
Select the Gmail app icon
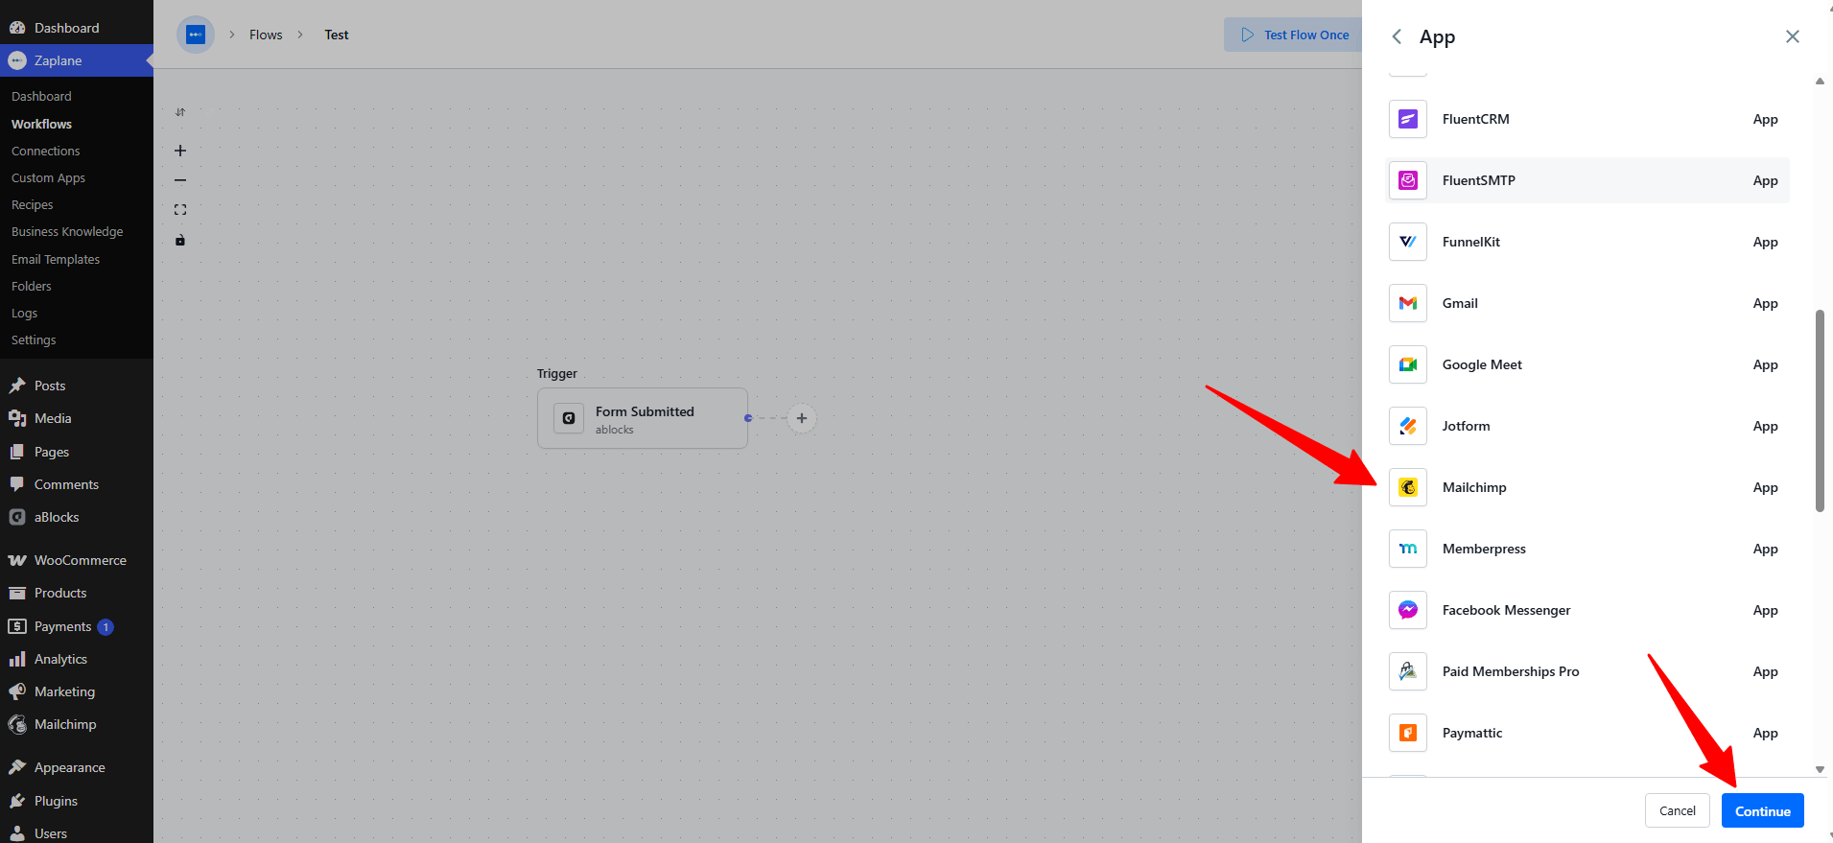(x=1408, y=303)
